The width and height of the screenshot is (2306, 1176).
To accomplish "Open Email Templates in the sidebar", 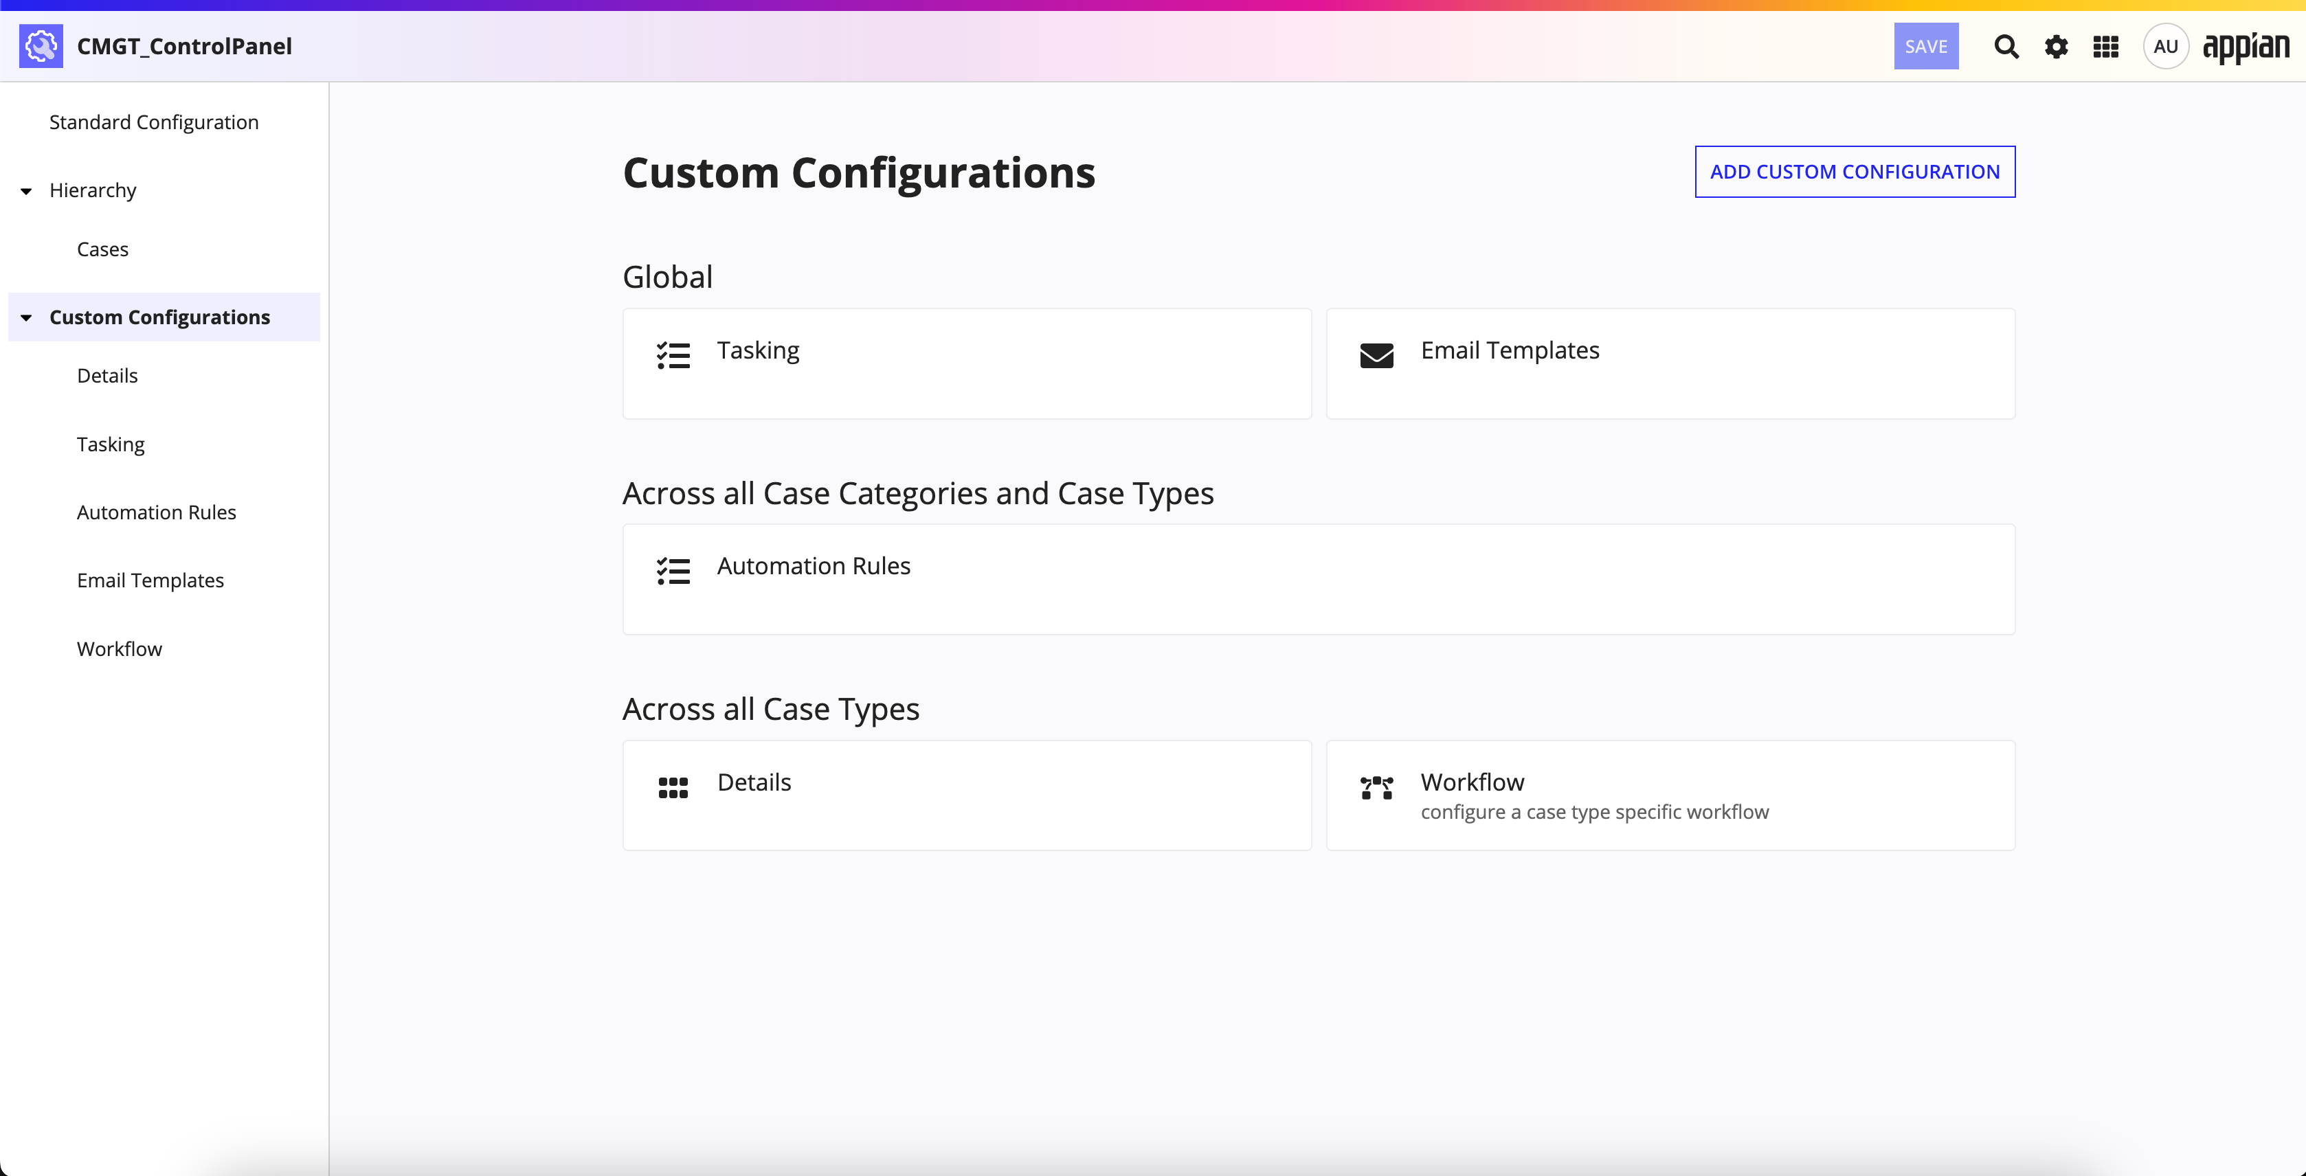I will pyautogui.click(x=150, y=580).
